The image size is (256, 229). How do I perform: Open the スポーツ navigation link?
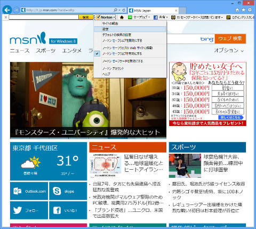(46, 51)
